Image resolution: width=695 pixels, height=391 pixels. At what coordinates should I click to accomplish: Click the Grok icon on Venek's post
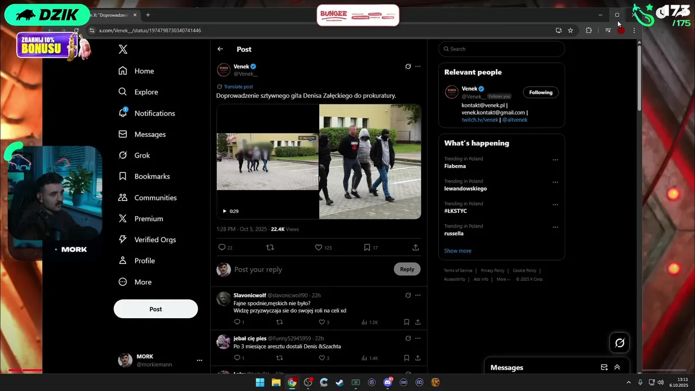[x=408, y=67]
